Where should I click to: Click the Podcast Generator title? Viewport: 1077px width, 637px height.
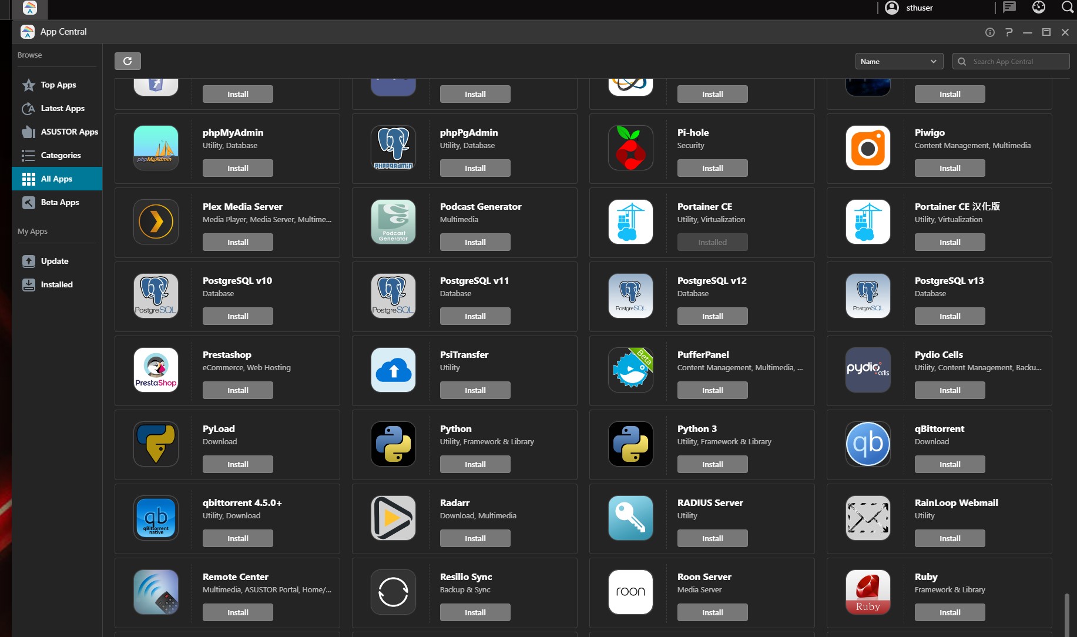point(481,207)
